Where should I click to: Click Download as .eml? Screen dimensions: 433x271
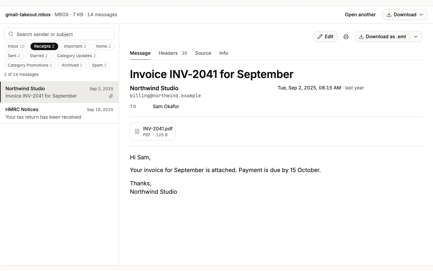pyautogui.click(x=382, y=37)
